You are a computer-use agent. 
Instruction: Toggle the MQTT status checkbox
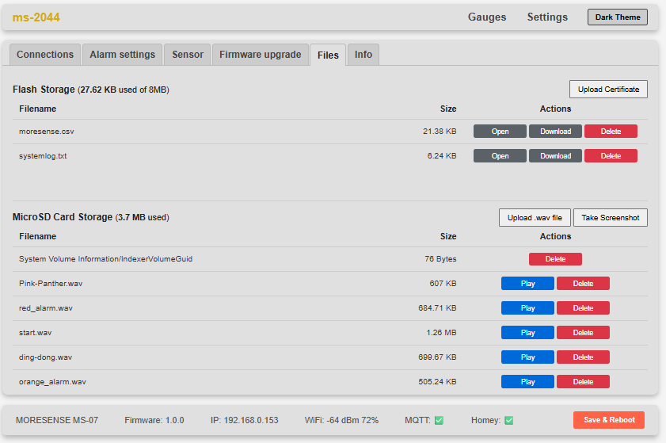coord(439,420)
